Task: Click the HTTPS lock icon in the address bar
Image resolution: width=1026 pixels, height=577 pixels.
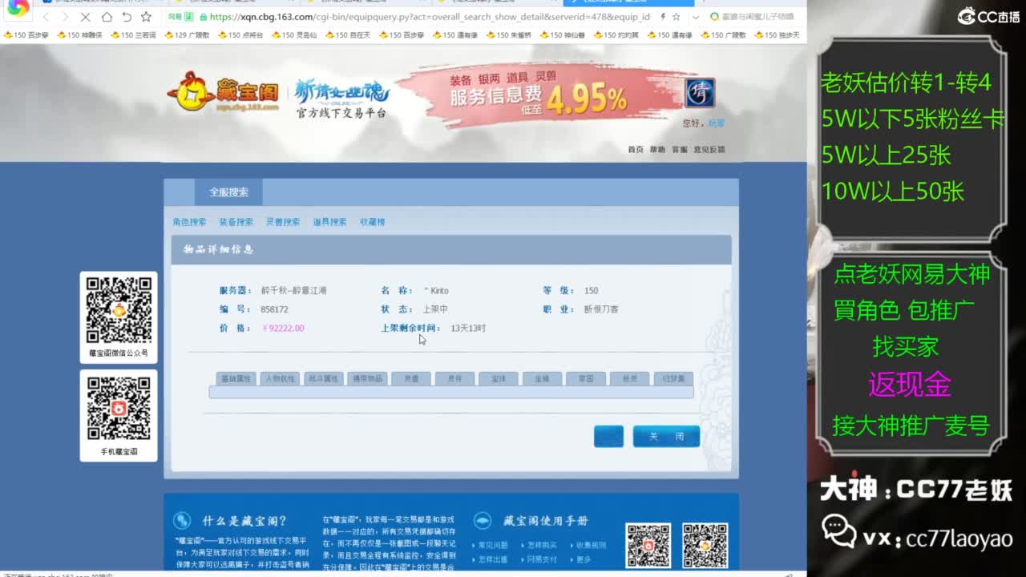Action: [x=204, y=17]
